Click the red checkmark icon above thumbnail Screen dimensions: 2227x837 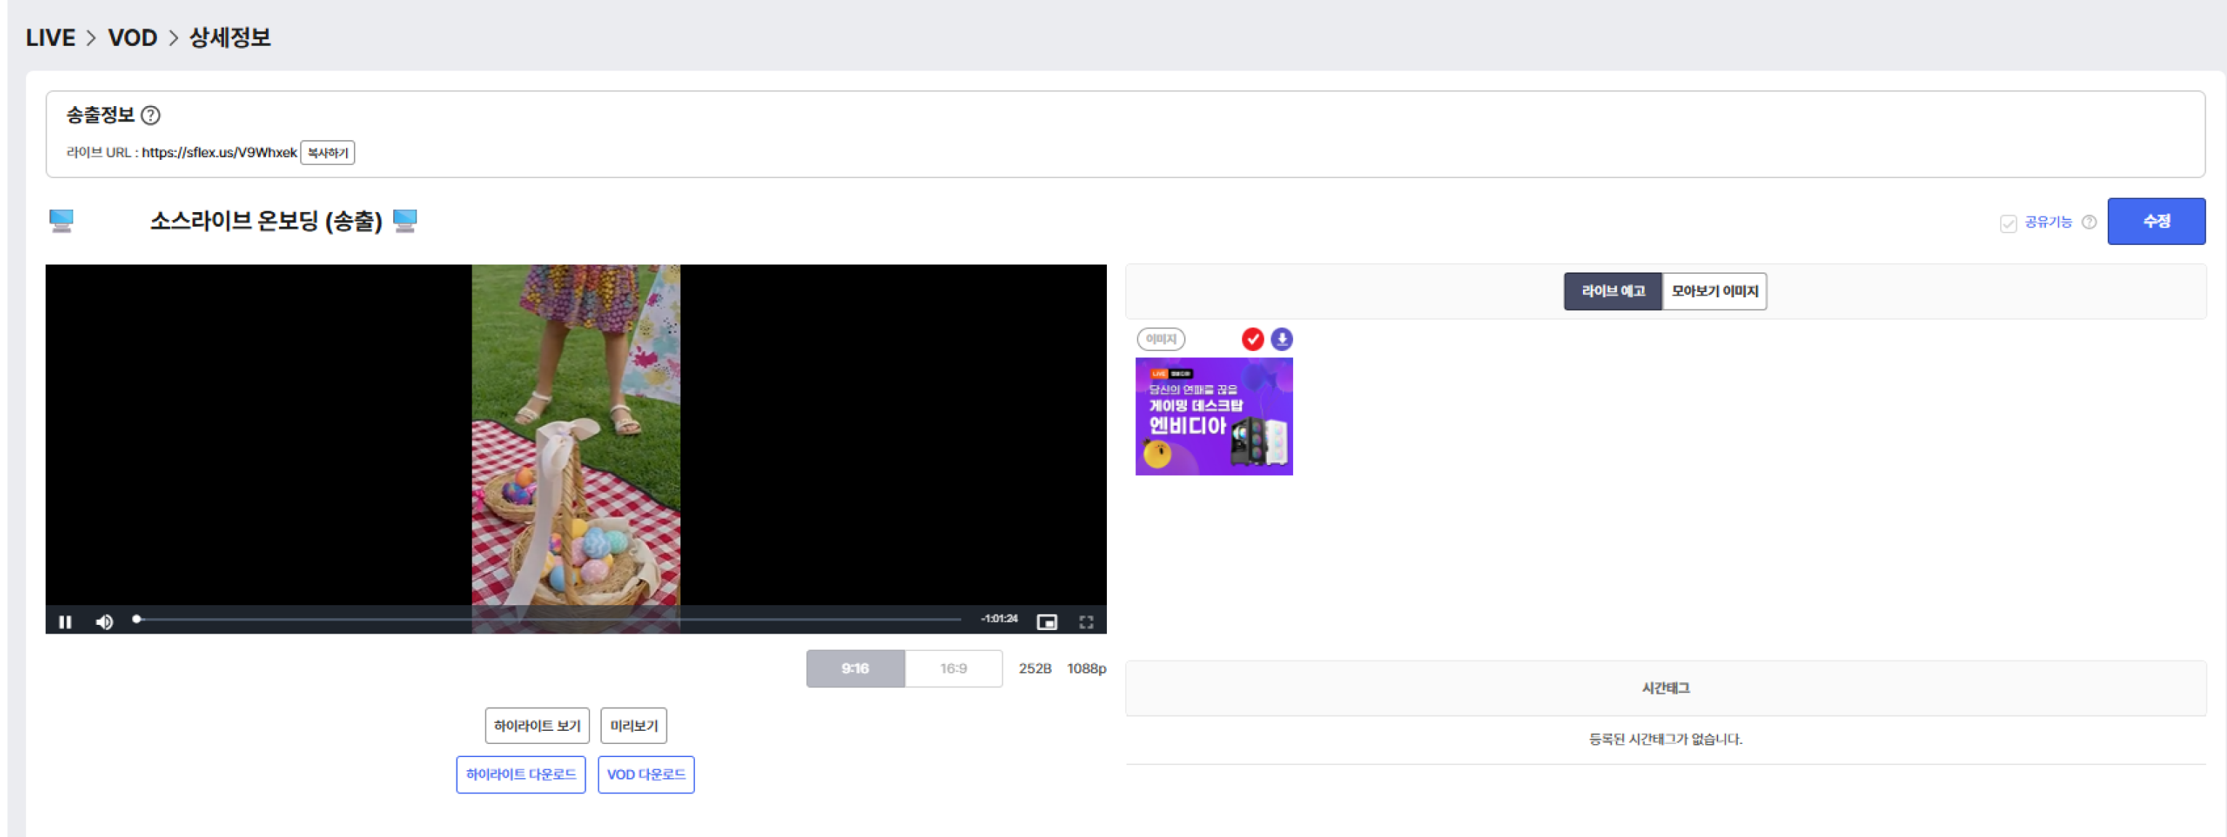[1252, 339]
